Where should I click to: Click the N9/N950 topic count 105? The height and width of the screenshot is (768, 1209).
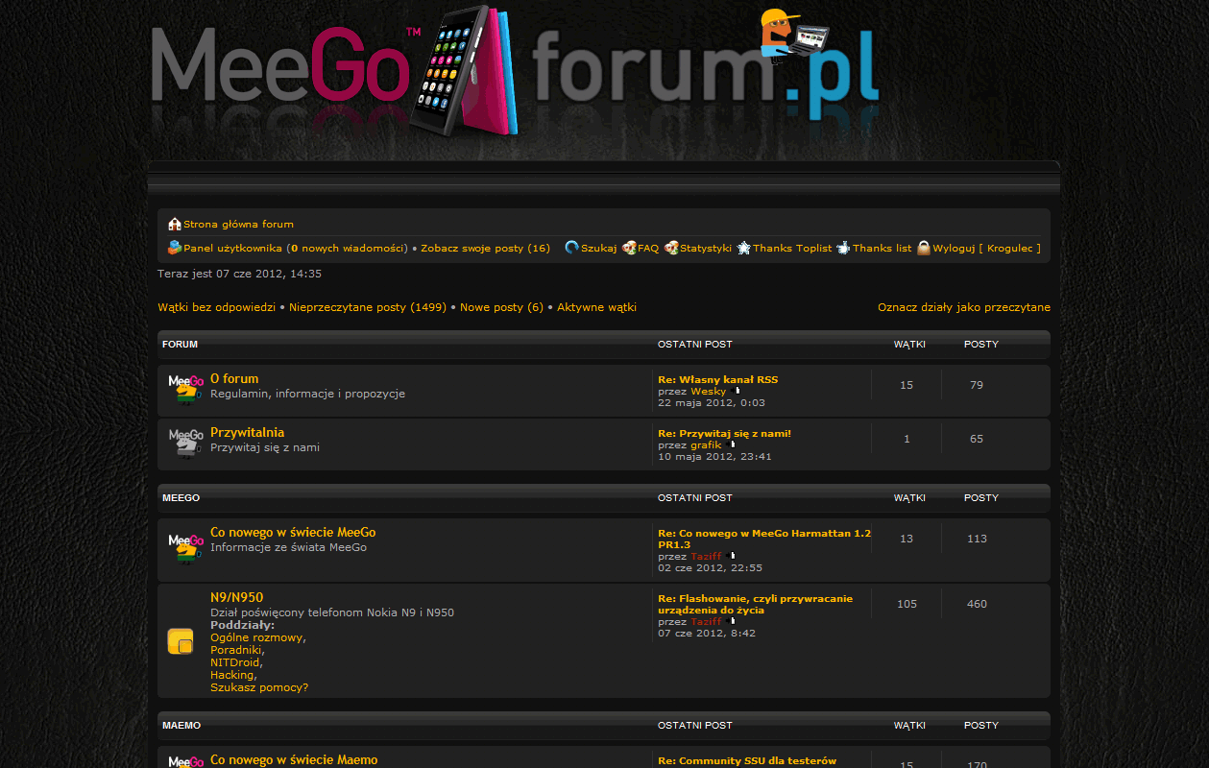pyautogui.click(x=907, y=604)
